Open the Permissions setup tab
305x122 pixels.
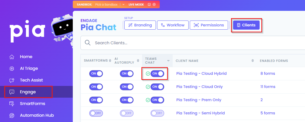(209, 25)
